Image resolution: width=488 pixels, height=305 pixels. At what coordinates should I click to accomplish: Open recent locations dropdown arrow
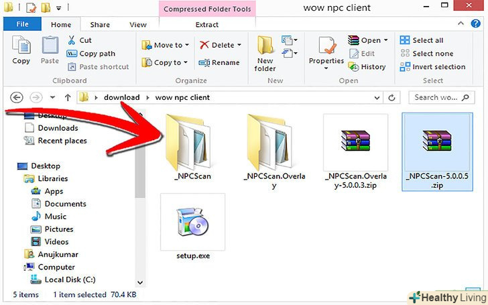click(52, 97)
